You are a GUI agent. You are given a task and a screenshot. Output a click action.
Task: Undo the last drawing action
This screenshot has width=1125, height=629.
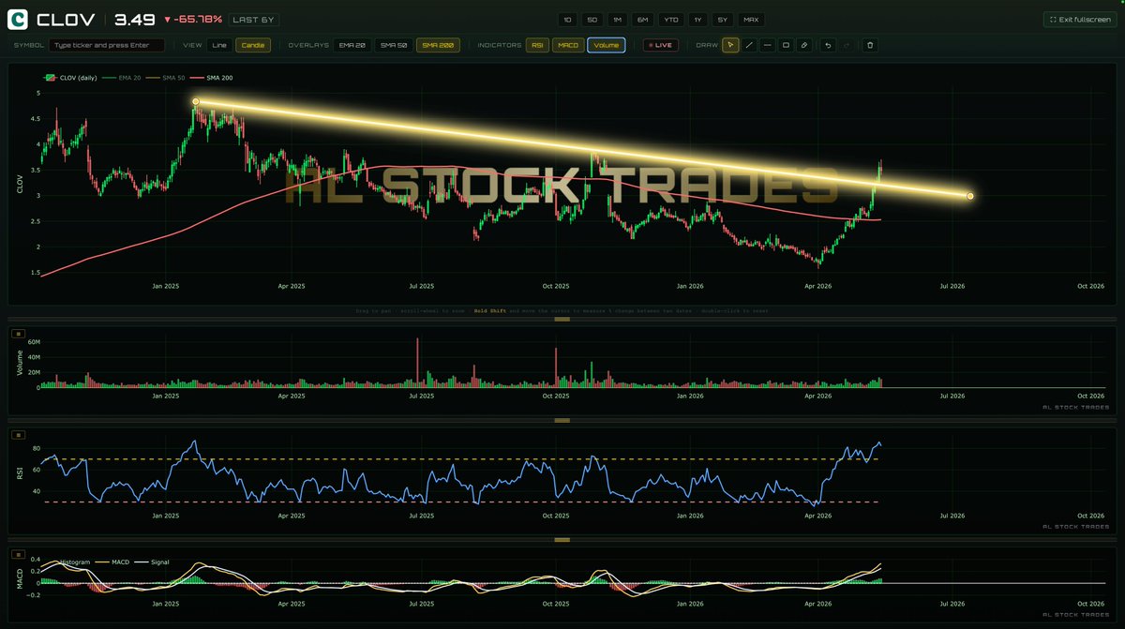[827, 44]
